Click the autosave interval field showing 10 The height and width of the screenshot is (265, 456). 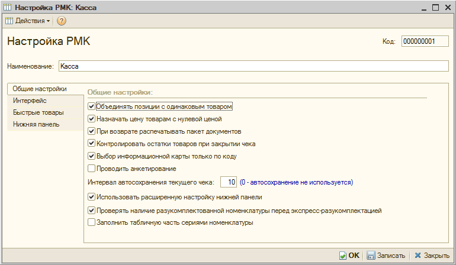tap(229, 182)
